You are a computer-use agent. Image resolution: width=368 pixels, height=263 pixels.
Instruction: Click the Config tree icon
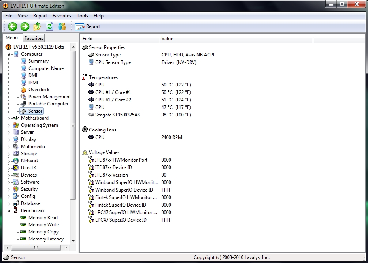coord(16,196)
